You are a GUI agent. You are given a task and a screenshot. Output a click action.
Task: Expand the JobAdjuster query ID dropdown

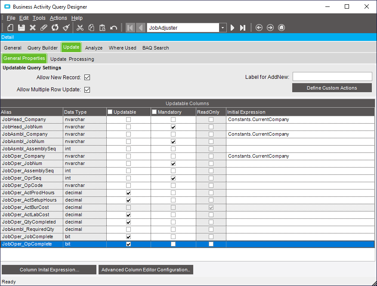(x=222, y=28)
